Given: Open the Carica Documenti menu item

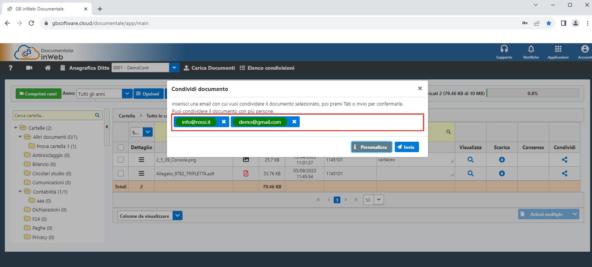Looking at the screenshot, I should (209, 68).
